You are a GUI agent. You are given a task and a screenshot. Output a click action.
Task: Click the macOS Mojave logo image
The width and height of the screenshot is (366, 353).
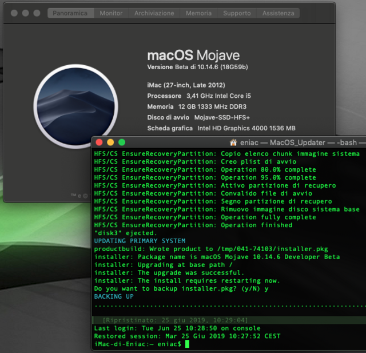point(75,106)
